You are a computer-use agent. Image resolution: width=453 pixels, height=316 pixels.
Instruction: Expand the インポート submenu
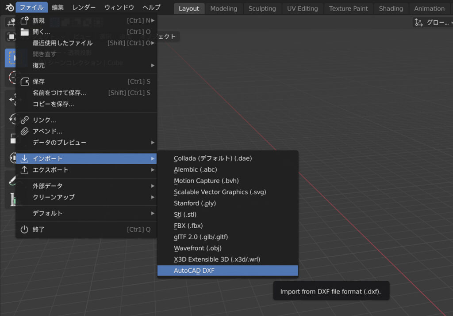pyautogui.click(x=86, y=158)
